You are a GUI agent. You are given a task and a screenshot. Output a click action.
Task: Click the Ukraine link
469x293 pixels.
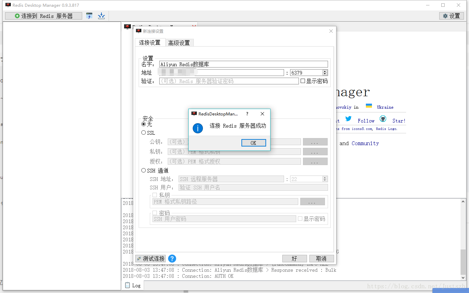tap(385, 107)
